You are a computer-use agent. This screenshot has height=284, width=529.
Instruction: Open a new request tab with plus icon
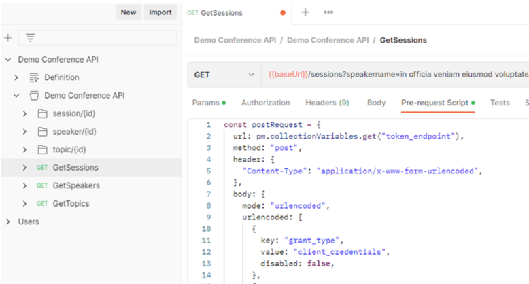coord(305,12)
